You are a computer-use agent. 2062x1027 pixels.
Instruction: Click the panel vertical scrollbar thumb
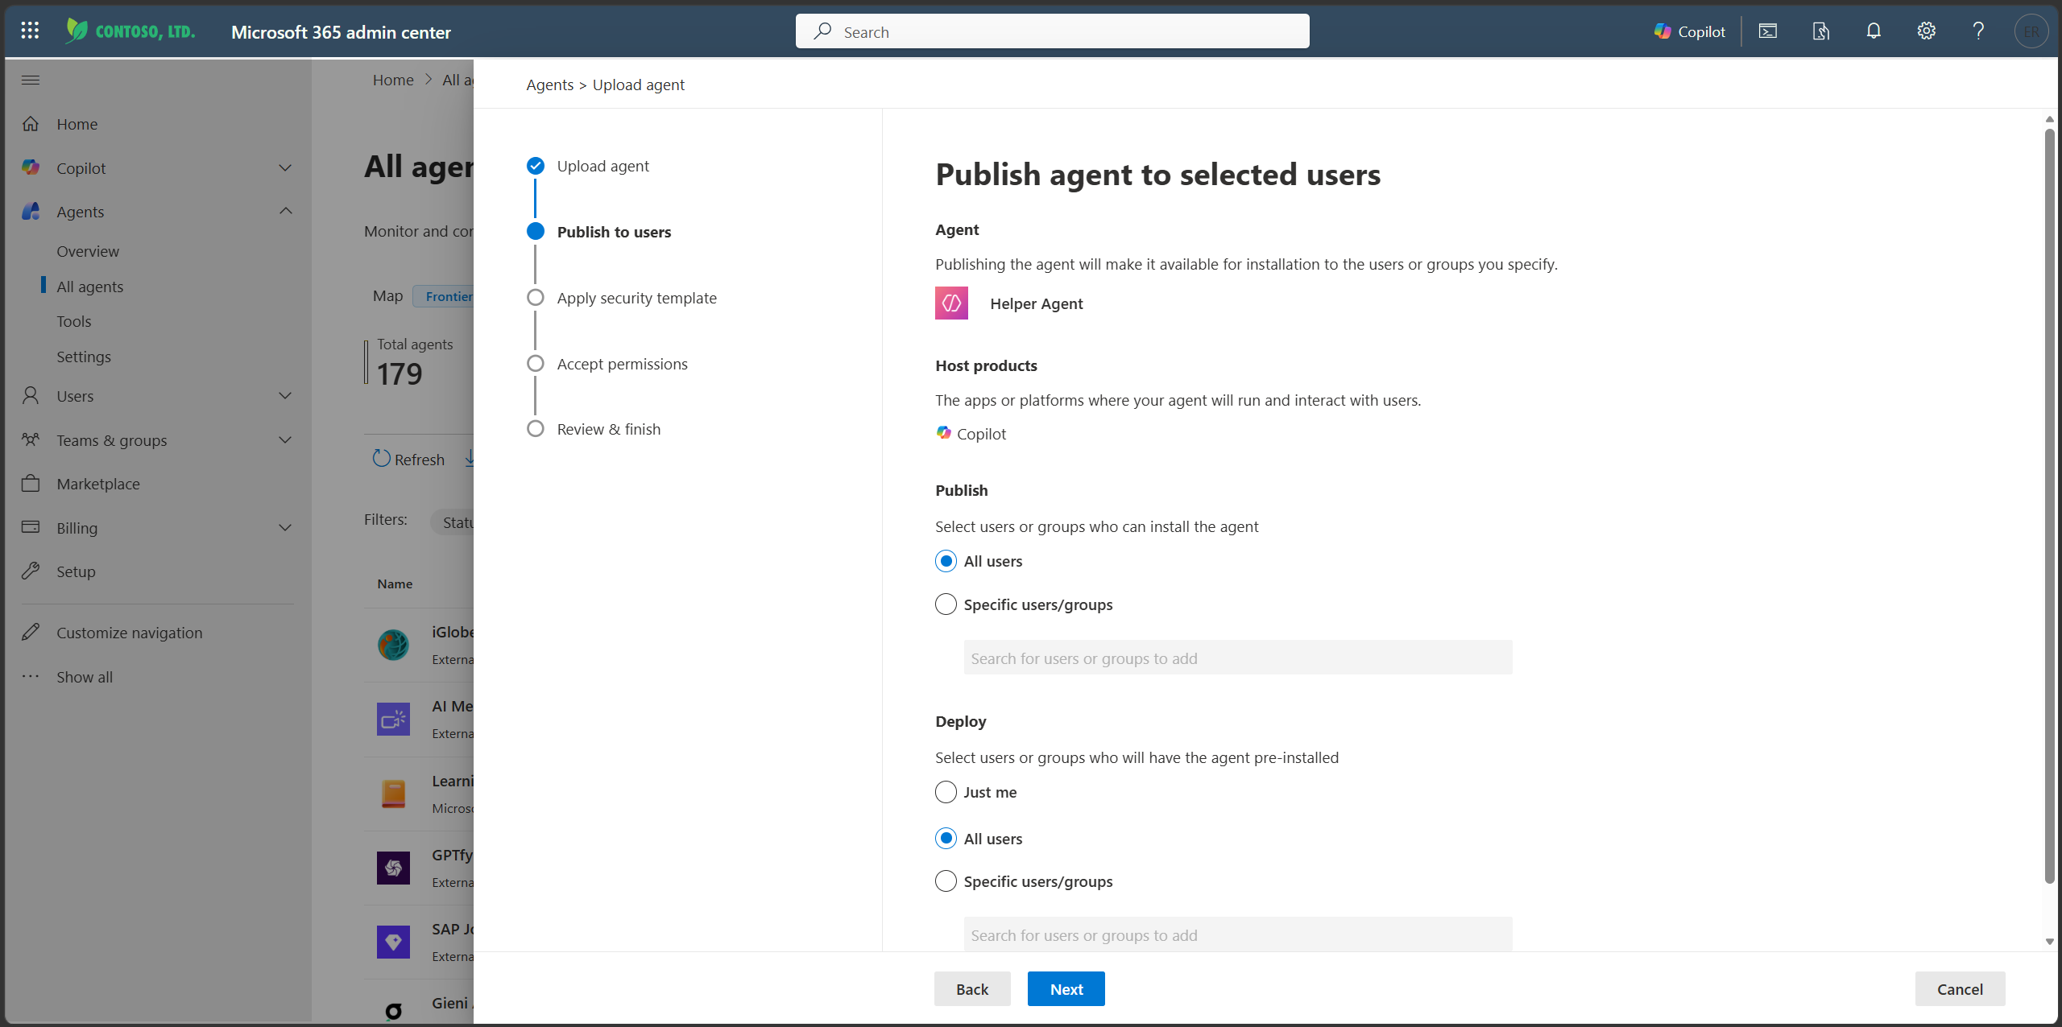point(2049,505)
